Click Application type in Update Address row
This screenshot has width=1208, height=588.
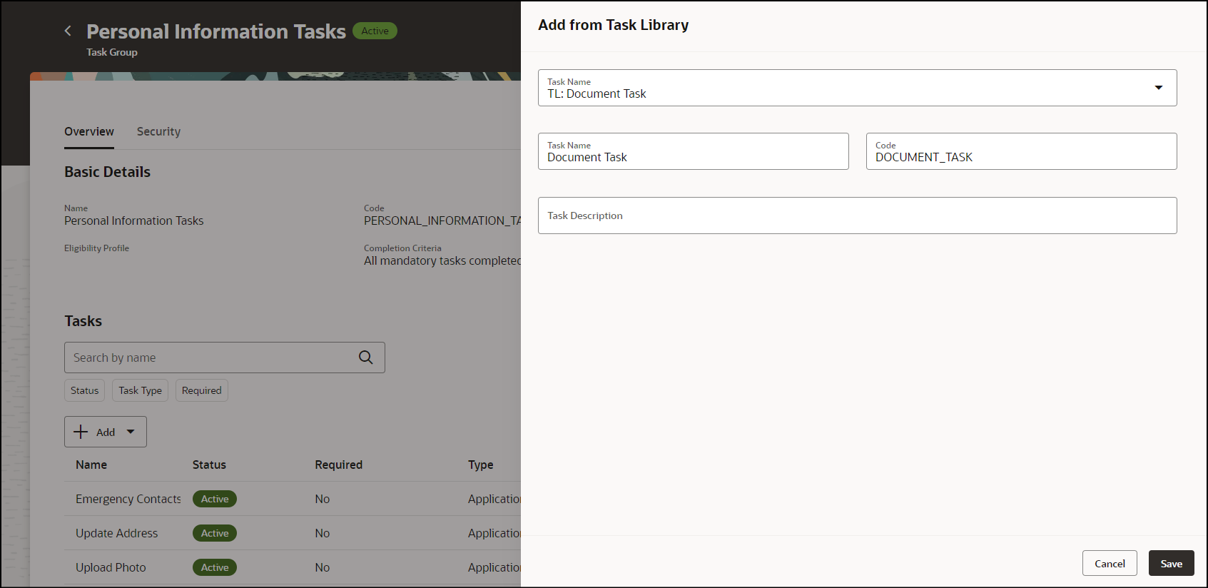coord(494,533)
